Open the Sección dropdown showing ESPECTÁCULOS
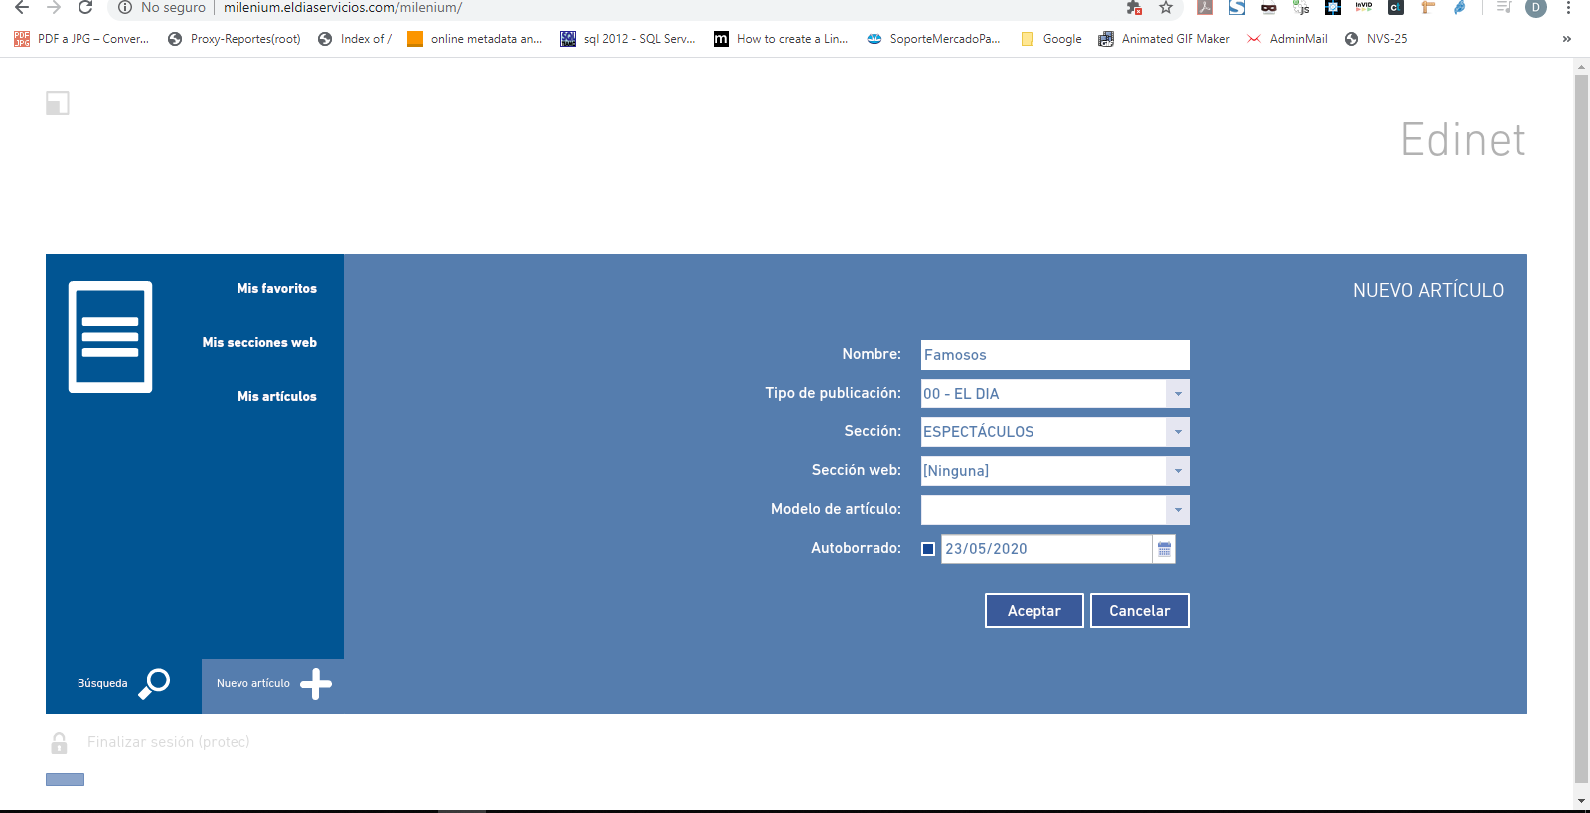The width and height of the screenshot is (1590, 813). 1178,432
